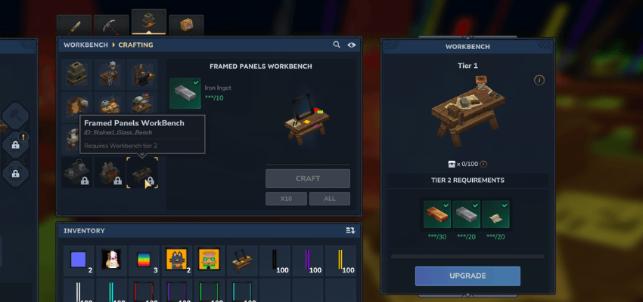Click the rainbow block in inventory
Viewport: 643px width, 302px height.
(x=144, y=260)
